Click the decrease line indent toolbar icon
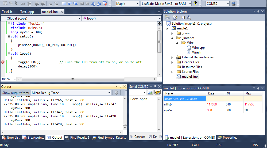Screen dimensions: 267x148 37,3
